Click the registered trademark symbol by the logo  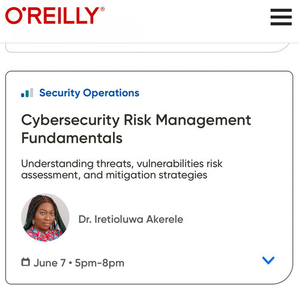[102, 9]
